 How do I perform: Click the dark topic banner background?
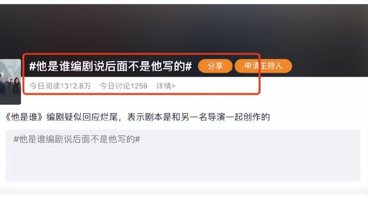pyautogui.click(x=184, y=28)
